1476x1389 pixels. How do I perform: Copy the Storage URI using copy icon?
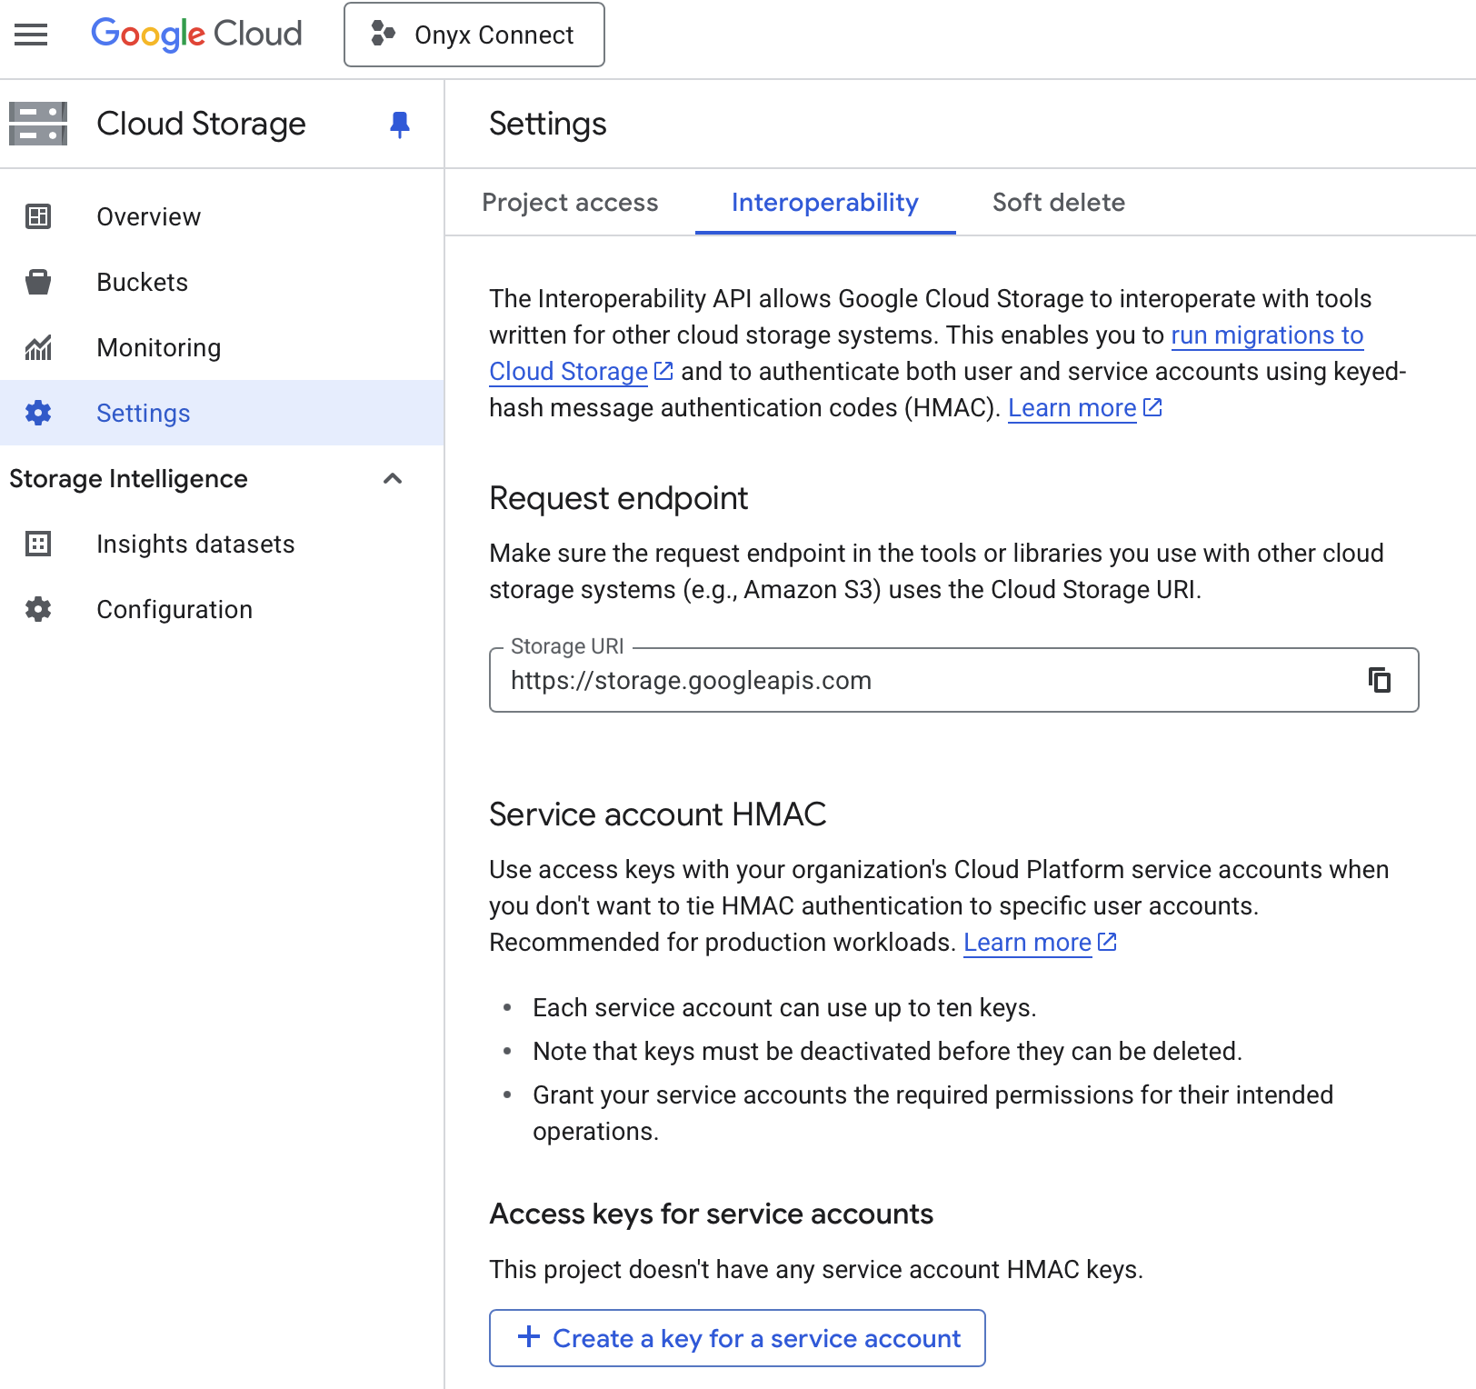tap(1381, 679)
